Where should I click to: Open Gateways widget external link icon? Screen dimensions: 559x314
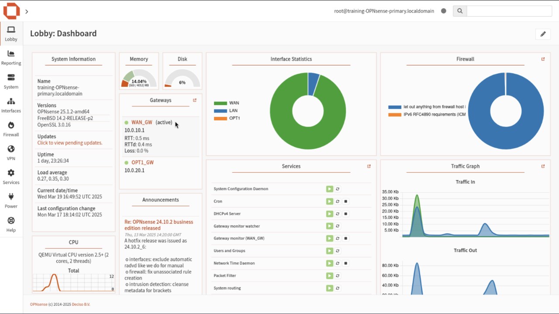tap(195, 100)
